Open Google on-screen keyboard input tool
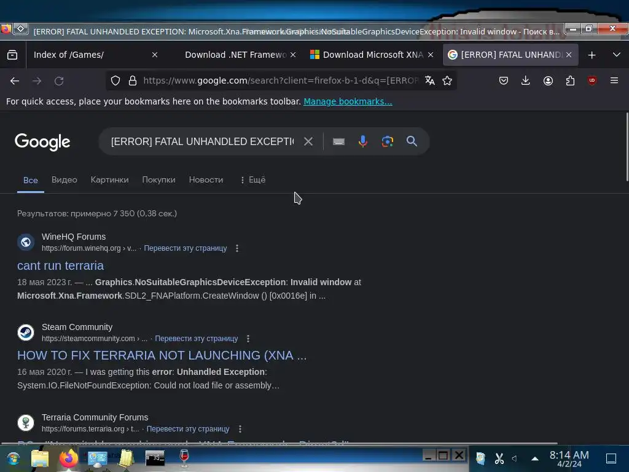The image size is (629, 472). click(x=338, y=141)
